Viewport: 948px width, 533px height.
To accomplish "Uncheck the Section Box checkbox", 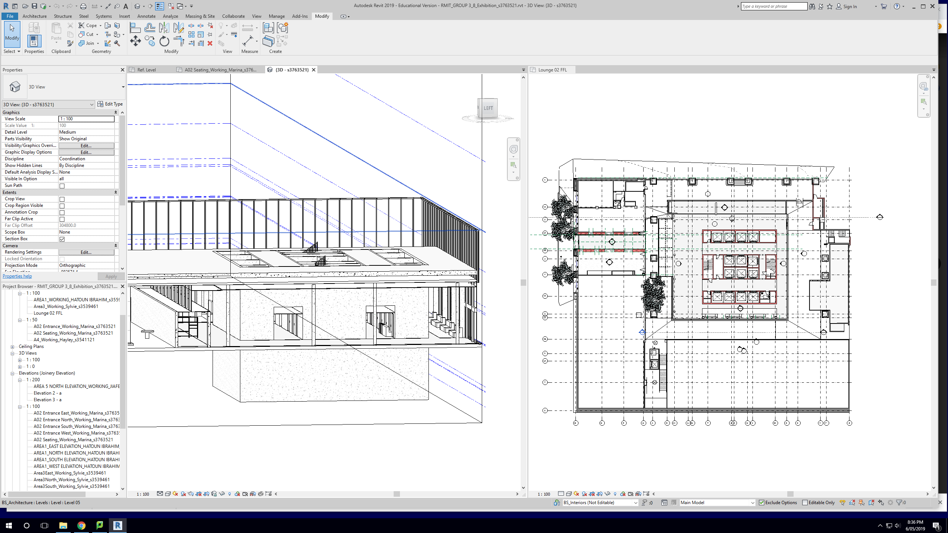I will point(62,239).
